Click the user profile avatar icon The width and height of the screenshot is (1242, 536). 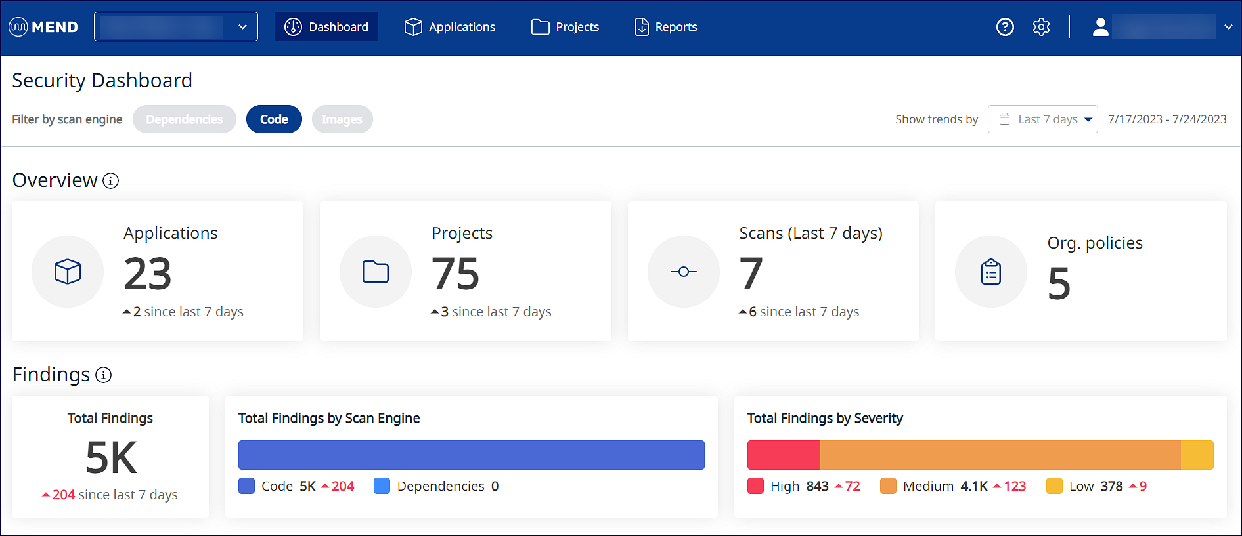(1100, 27)
